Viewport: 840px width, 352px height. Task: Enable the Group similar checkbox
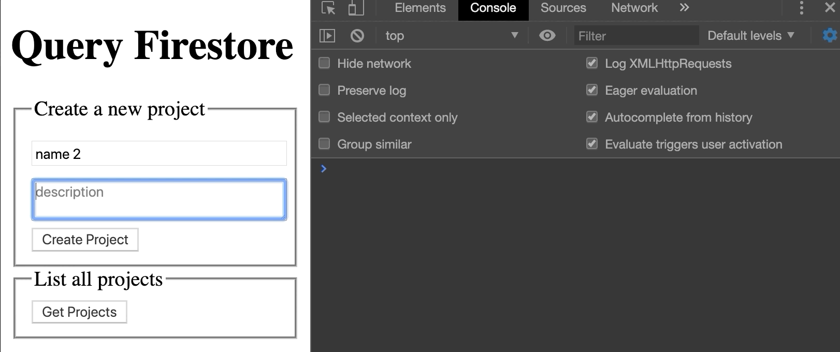click(324, 144)
